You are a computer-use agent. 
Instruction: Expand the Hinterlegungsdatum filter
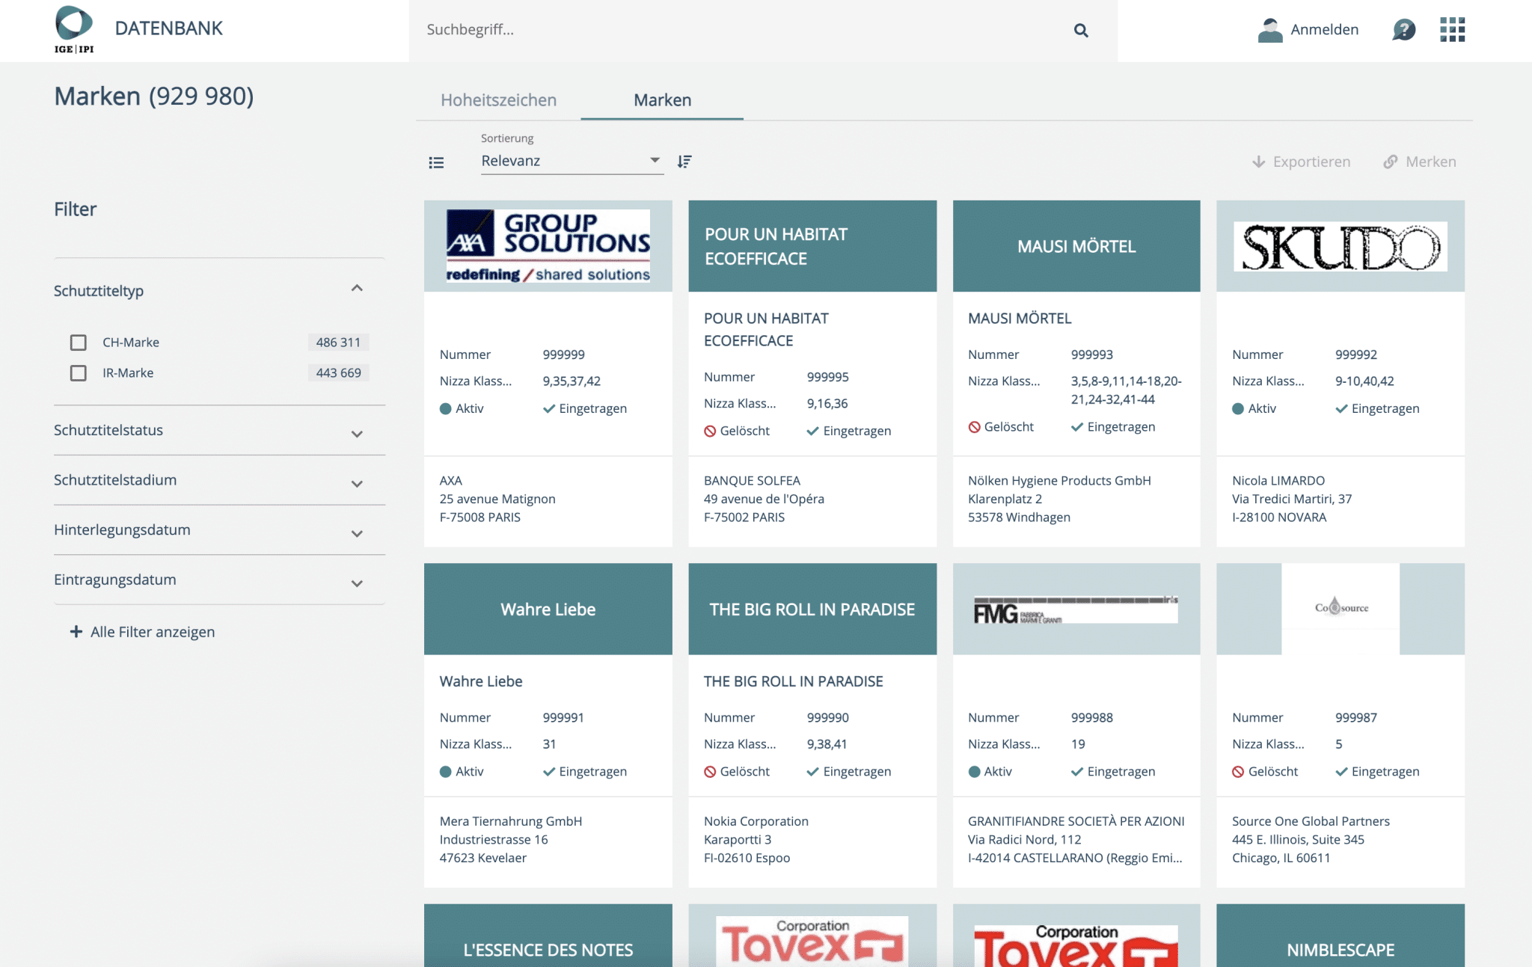coord(357,533)
